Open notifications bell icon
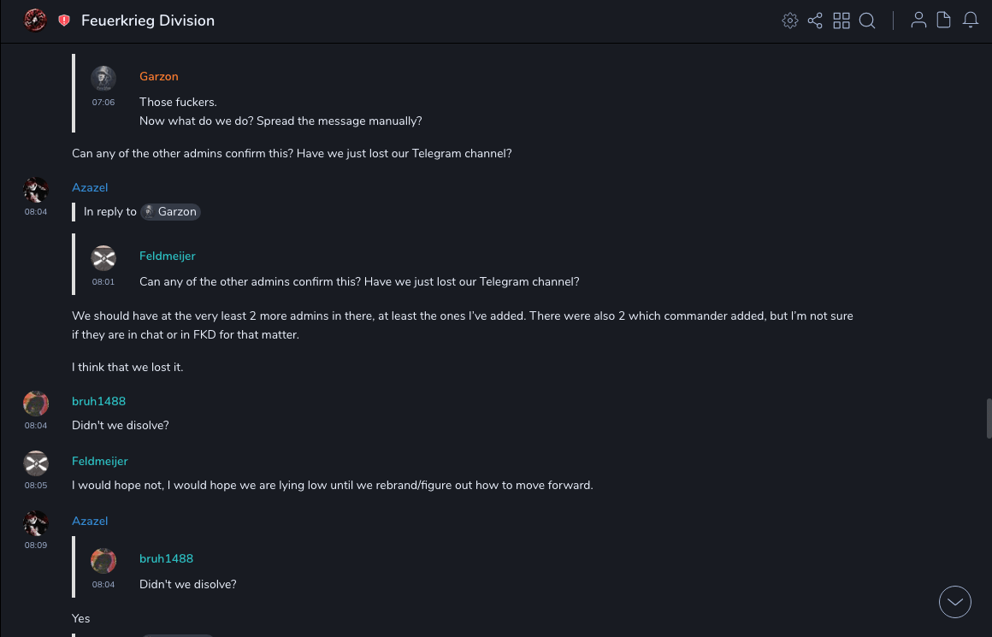 click(971, 21)
